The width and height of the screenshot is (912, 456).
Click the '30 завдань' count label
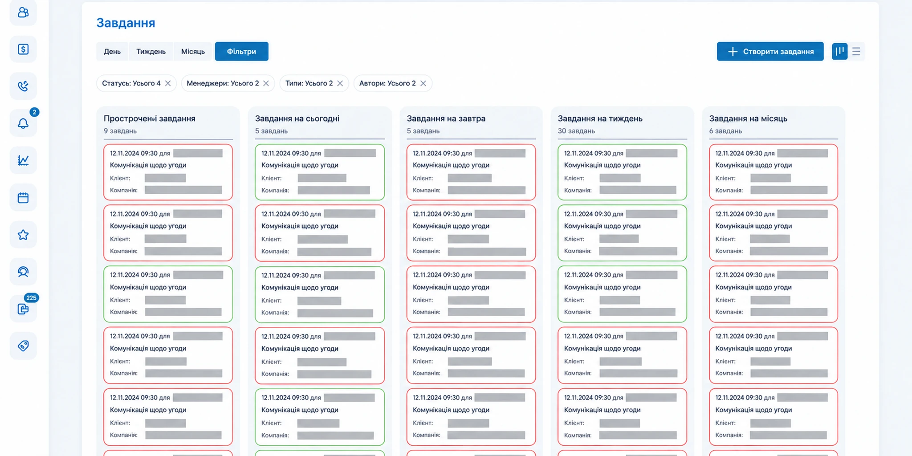(576, 131)
